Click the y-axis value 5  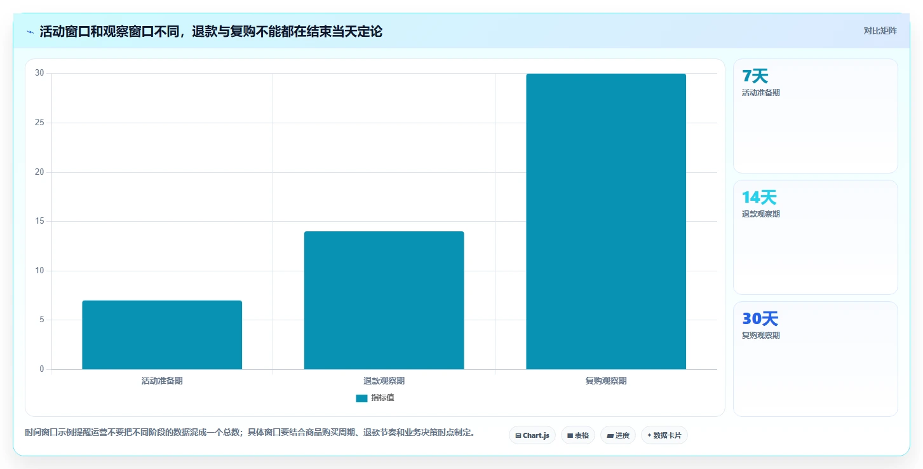(x=41, y=320)
